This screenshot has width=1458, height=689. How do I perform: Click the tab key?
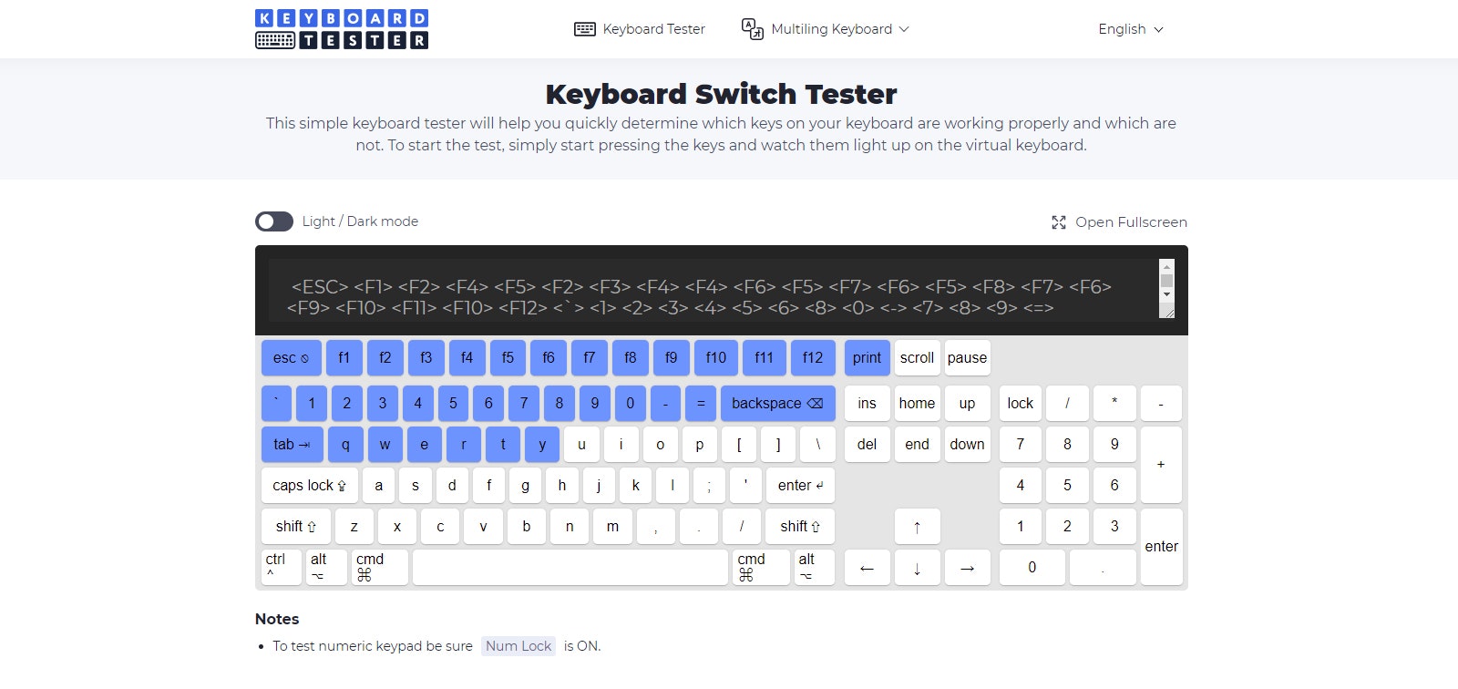tap(292, 445)
